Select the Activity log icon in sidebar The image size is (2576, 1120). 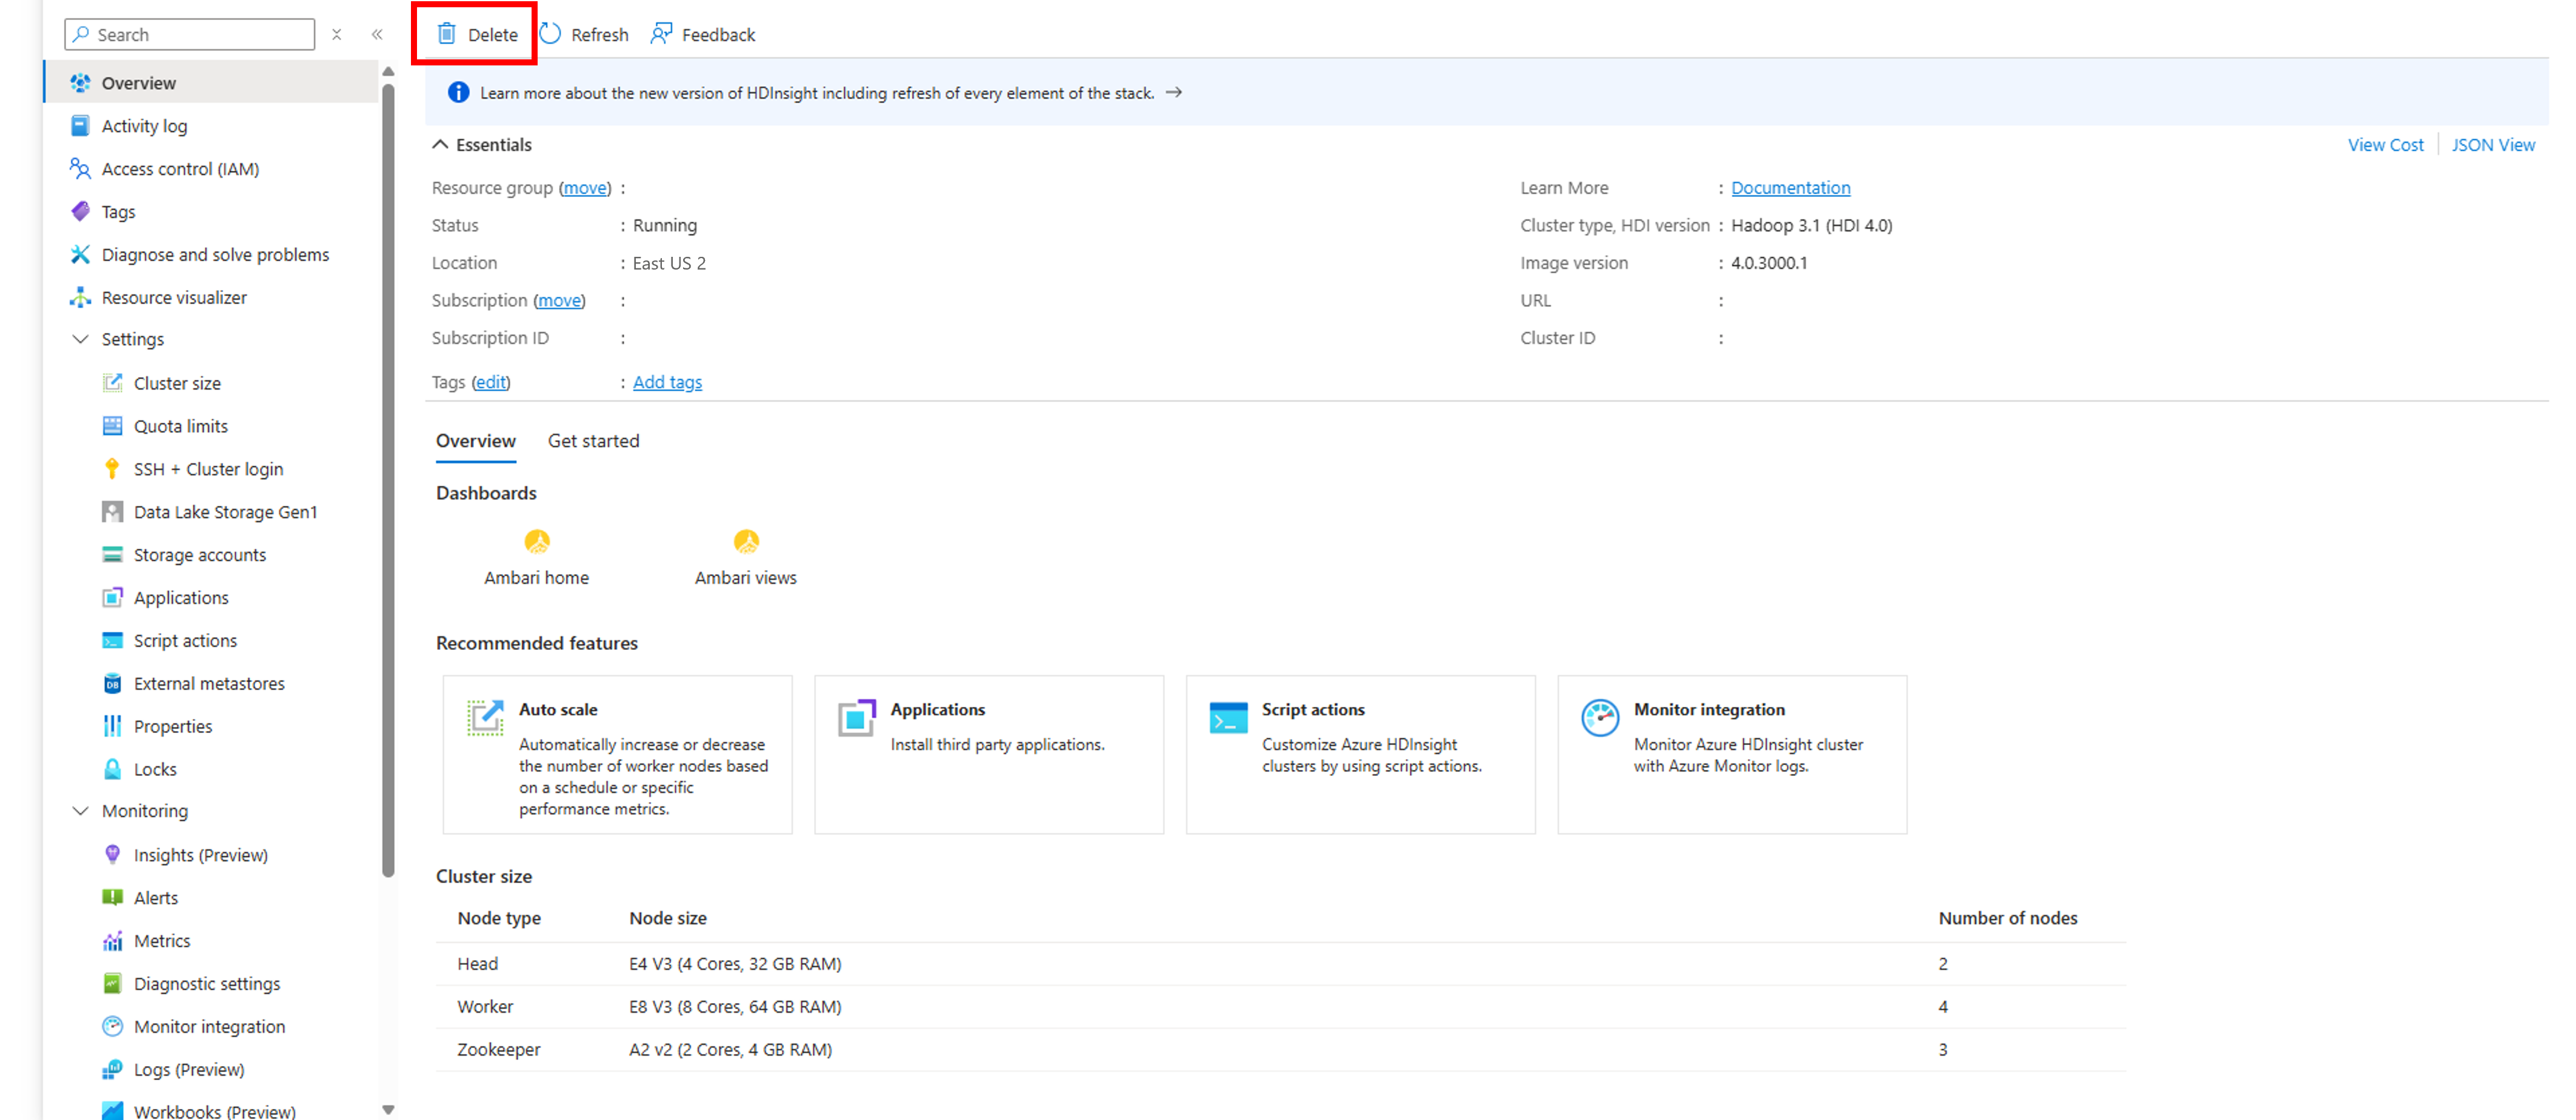80,125
